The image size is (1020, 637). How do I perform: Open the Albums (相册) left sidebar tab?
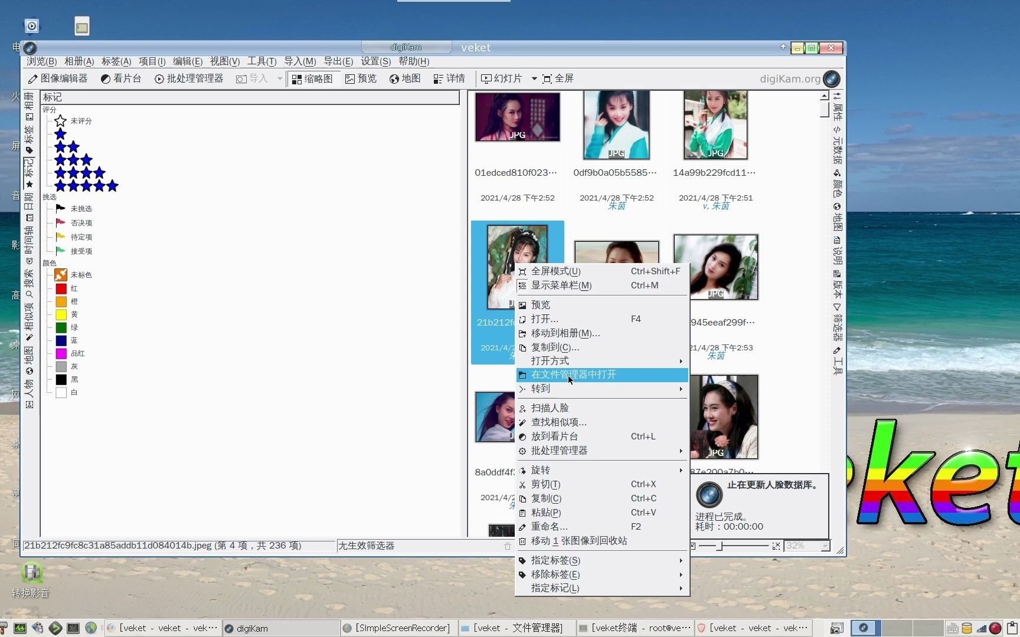pos(29,106)
